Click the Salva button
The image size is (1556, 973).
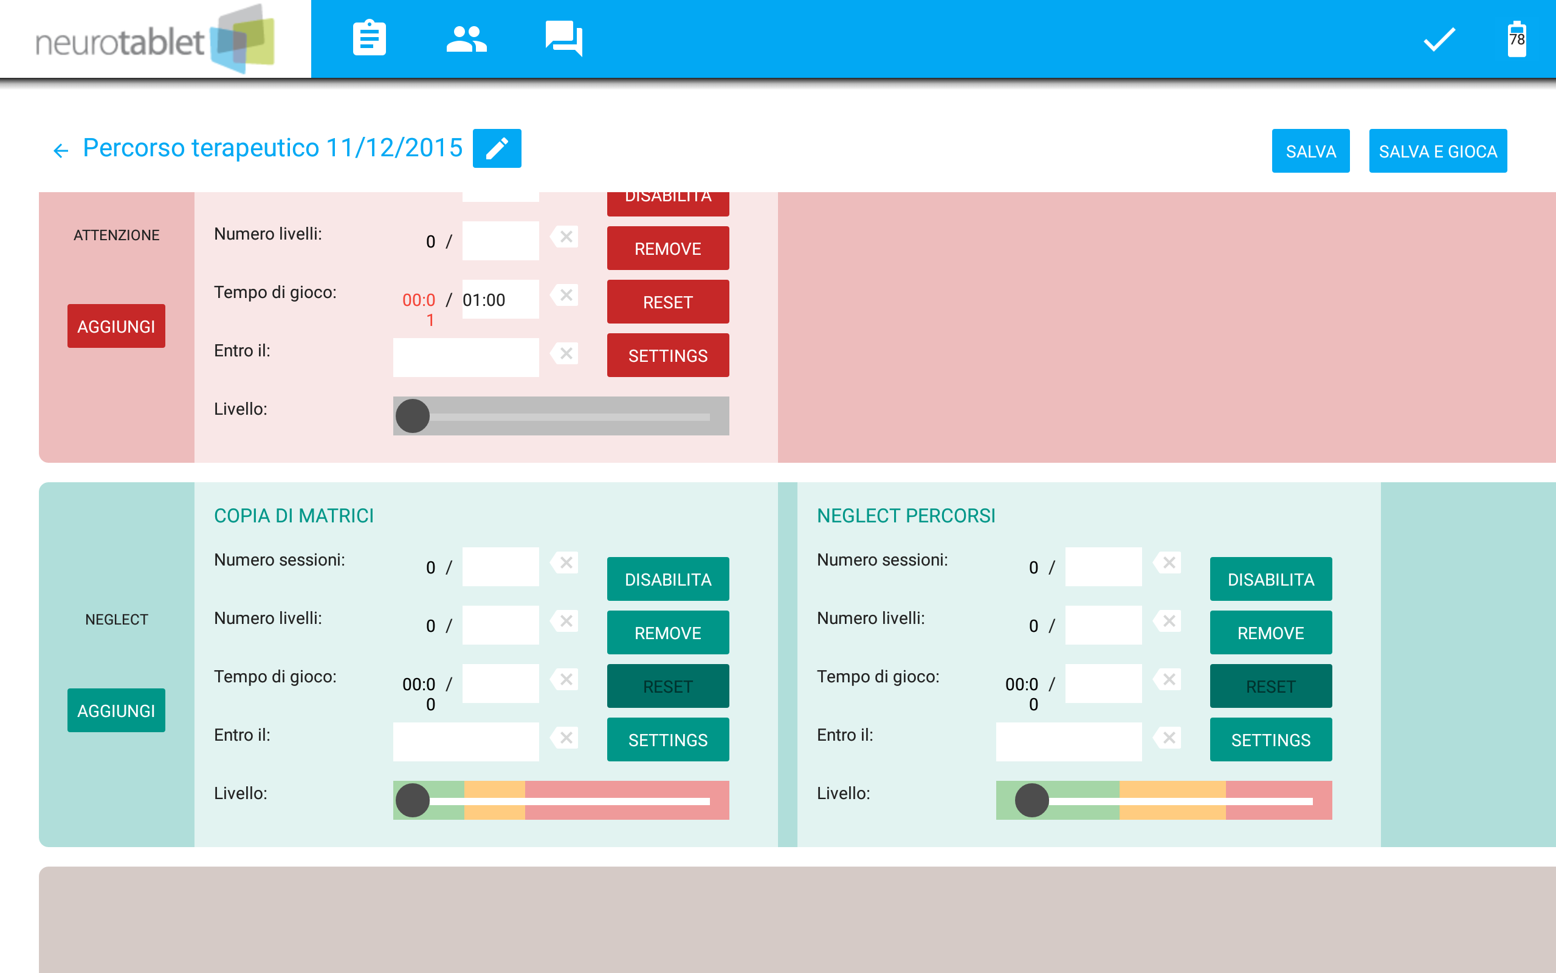point(1310,151)
